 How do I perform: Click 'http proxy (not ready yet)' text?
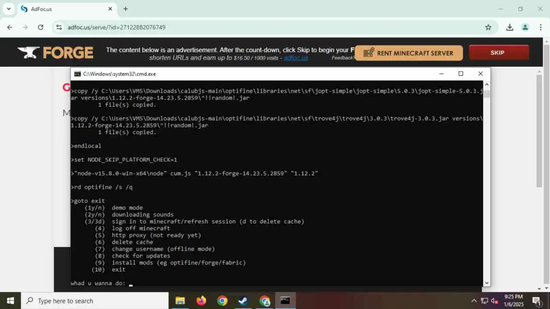pos(156,235)
